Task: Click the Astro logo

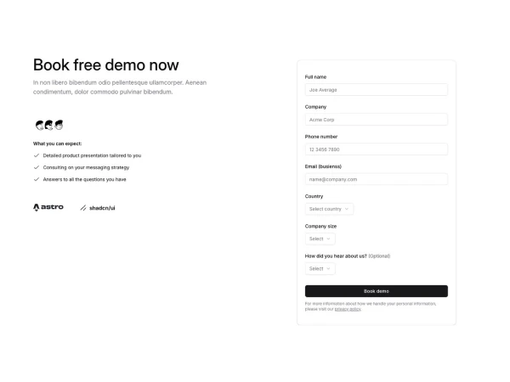Action: (48, 207)
